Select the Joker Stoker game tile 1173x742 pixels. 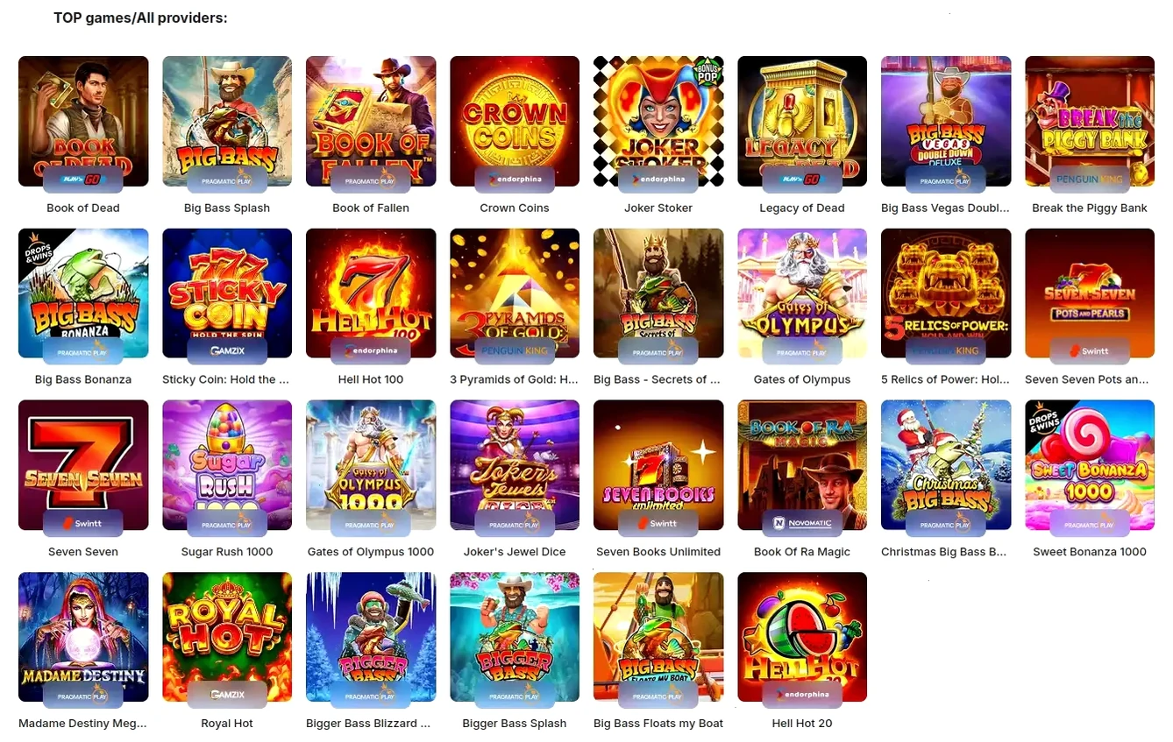pos(658,122)
